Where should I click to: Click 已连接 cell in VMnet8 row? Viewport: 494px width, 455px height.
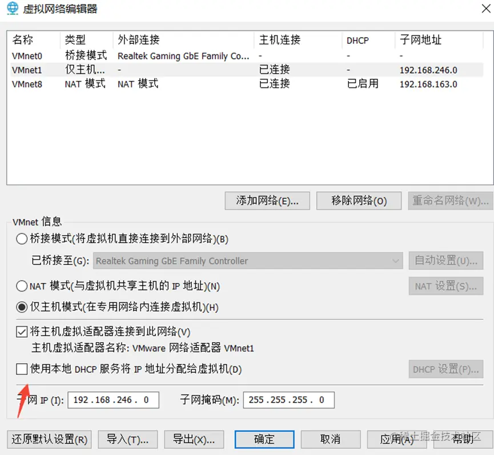(x=274, y=84)
